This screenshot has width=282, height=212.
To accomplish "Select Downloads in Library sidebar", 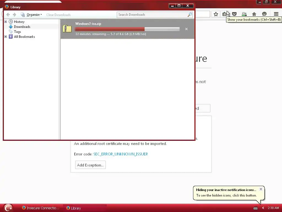I will (22, 27).
